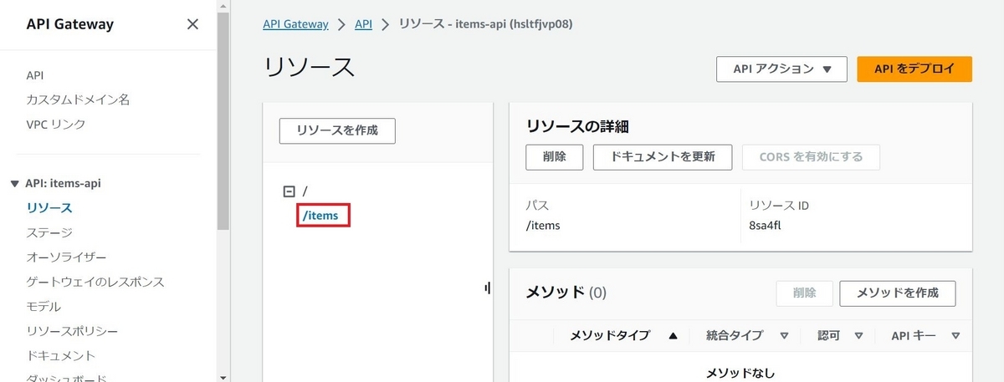This screenshot has width=1004, height=382.
Task: Sort by the Method type column arrow
Action: [673, 336]
